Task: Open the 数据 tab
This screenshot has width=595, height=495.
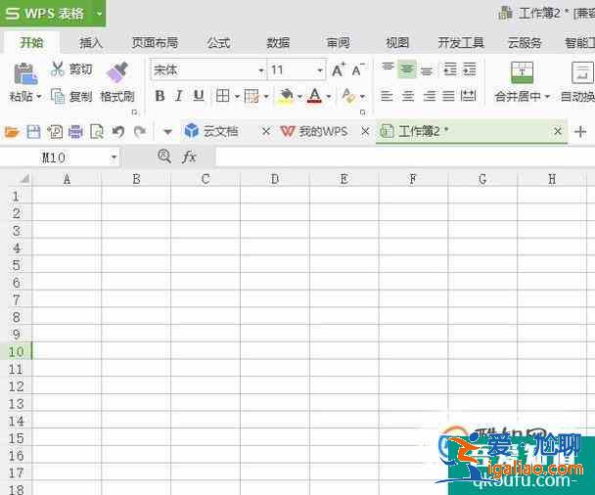Action: click(x=278, y=42)
